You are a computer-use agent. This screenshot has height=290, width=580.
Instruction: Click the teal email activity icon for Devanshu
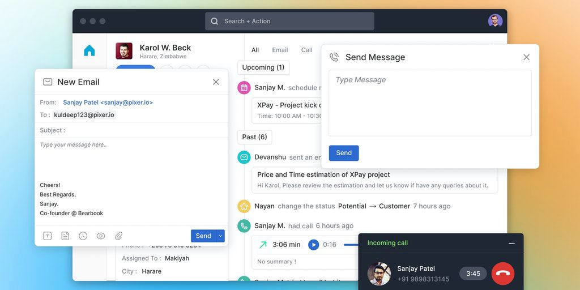coord(244,157)
